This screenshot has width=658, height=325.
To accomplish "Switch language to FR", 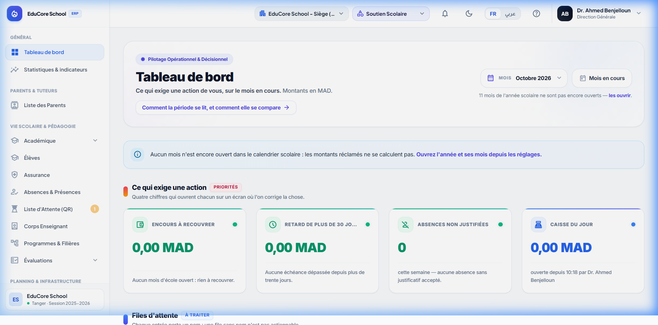I will (493, 14).
